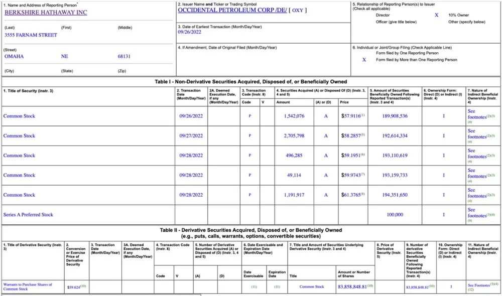Click the price "$57.9116"

click(x=351, y=116)
